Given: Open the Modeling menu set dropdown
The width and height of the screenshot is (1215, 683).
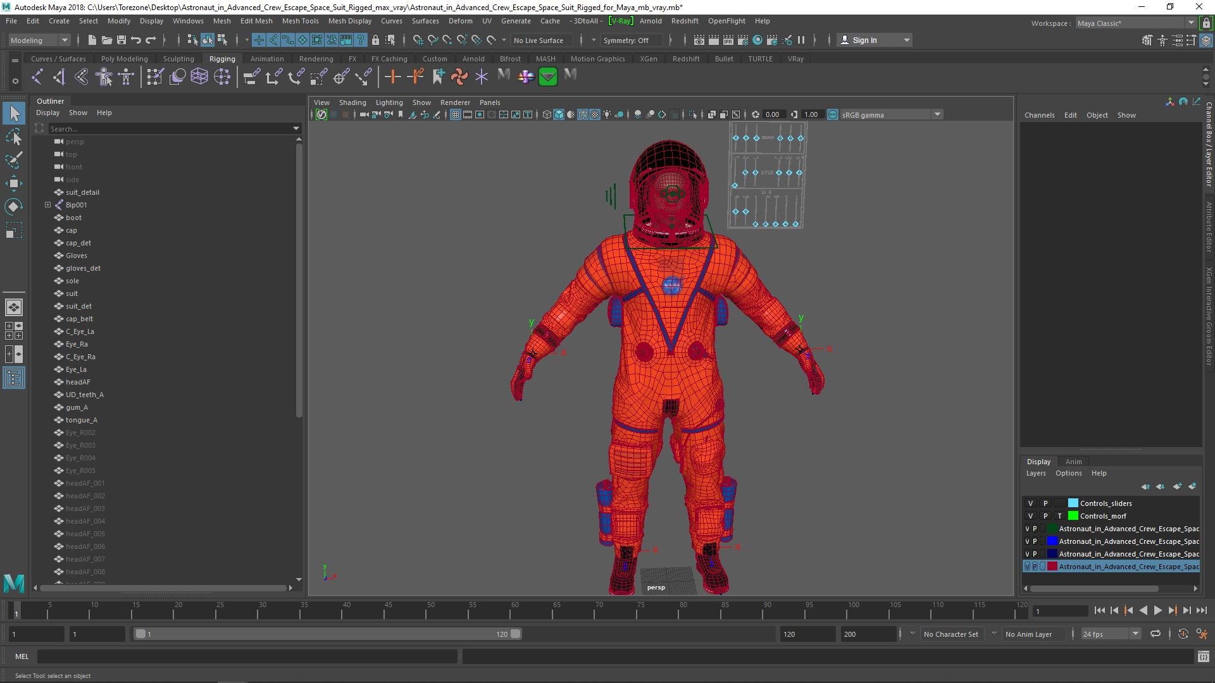Looking at the screenshot, I should click(39, 40).
